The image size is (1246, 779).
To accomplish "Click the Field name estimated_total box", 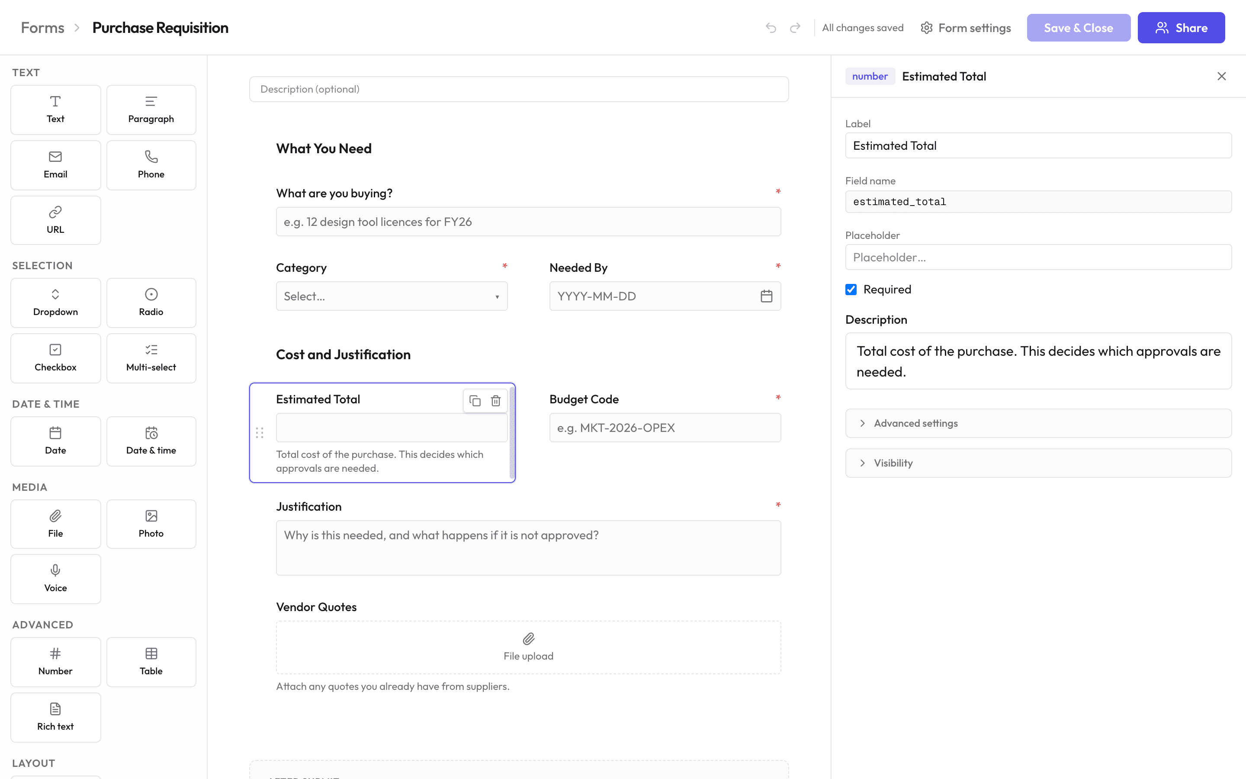I will pyautogui.click(x=1038, y=202).
